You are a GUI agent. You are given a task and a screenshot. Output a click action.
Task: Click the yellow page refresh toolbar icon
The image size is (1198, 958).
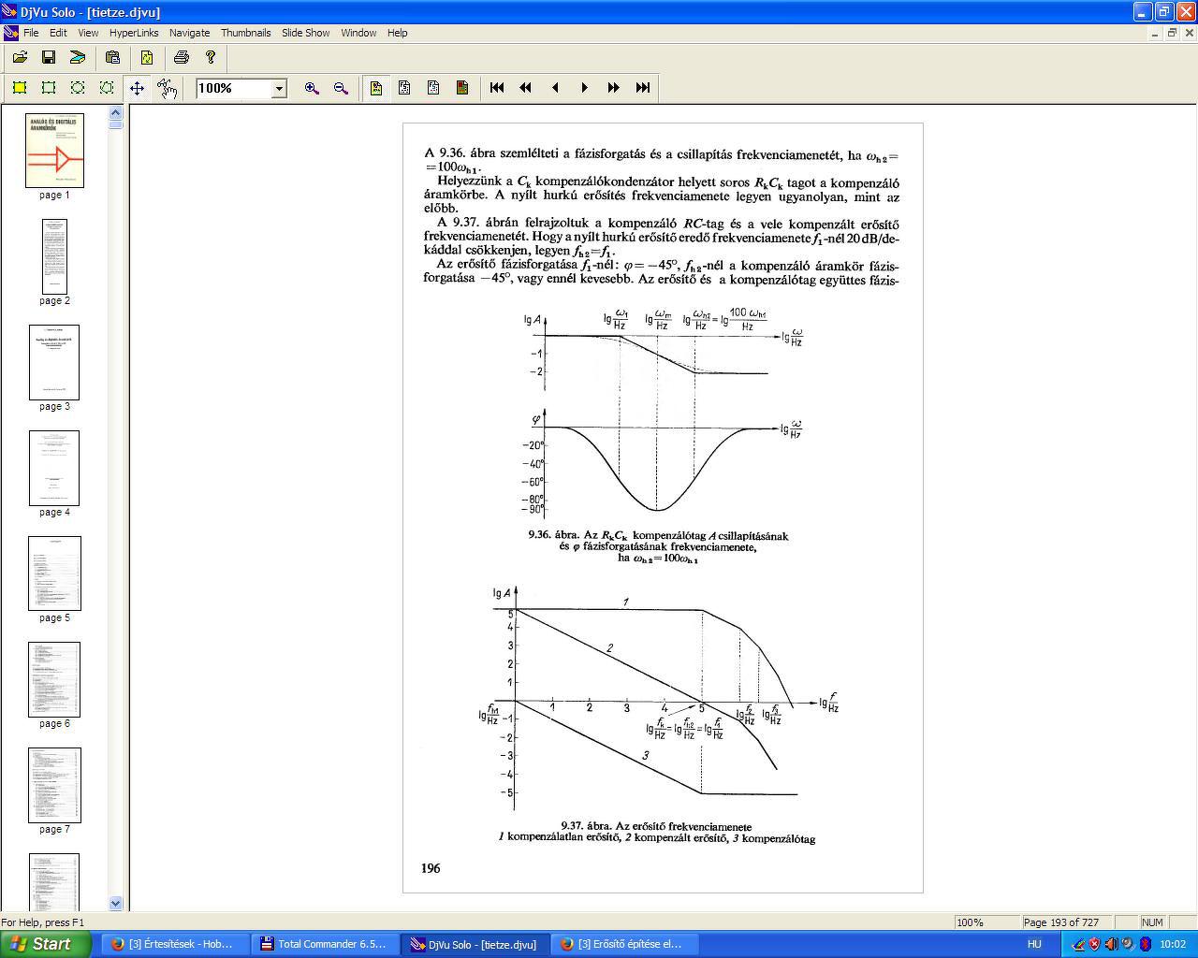coord(147,58)
